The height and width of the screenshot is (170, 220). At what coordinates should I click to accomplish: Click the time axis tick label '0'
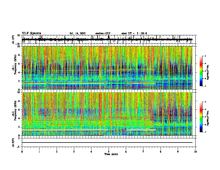pyautogui.click(x=22, y=152)
